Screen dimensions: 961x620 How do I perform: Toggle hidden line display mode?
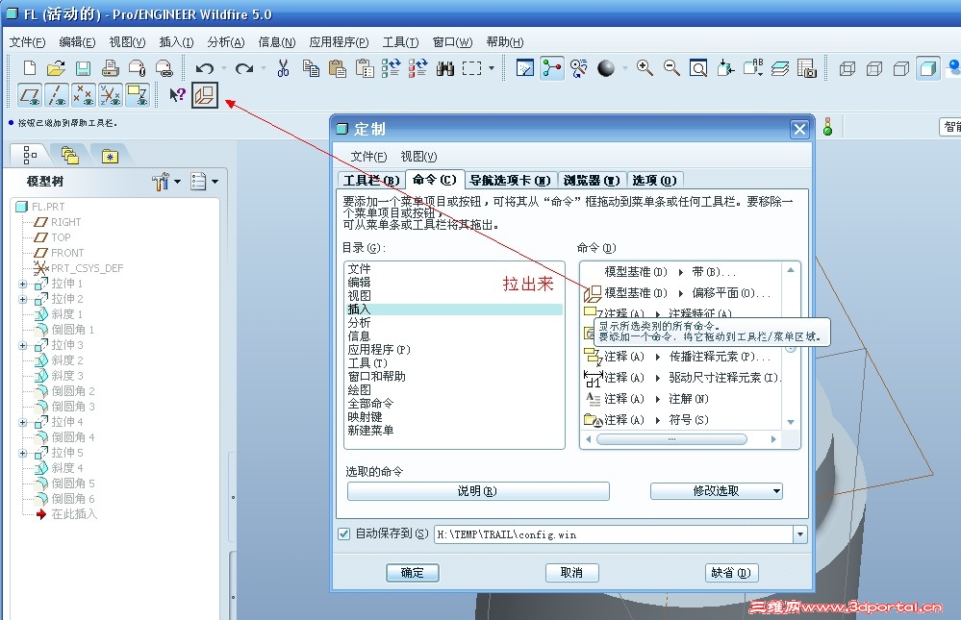(874, 68)
